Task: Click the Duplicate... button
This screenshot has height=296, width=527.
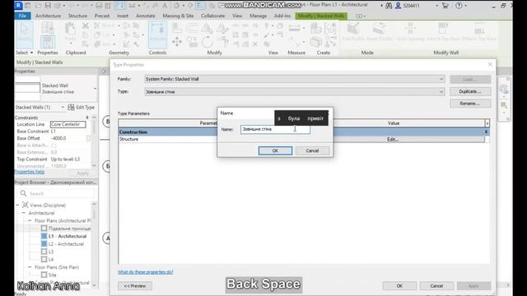Action: pos(470,91)
